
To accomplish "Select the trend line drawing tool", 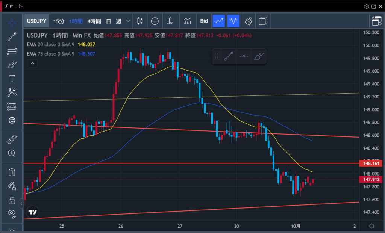I will tap(12, 36).
